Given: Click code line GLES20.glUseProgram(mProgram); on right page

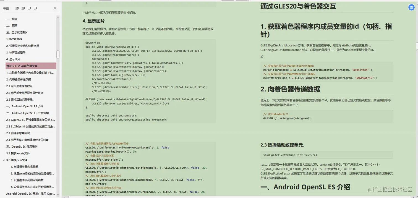Looking at the screenshot, I should pyautogui.click(x=287, y=118).
